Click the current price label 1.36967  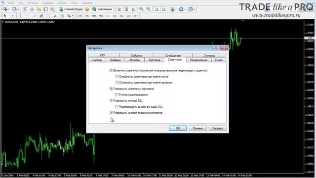point(310,38)
